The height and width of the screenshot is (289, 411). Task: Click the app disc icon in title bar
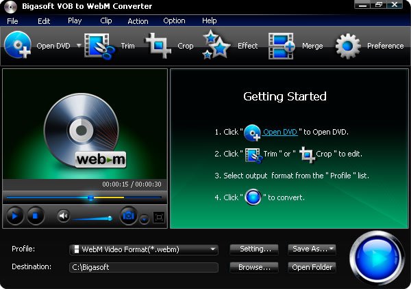[10, 7]
